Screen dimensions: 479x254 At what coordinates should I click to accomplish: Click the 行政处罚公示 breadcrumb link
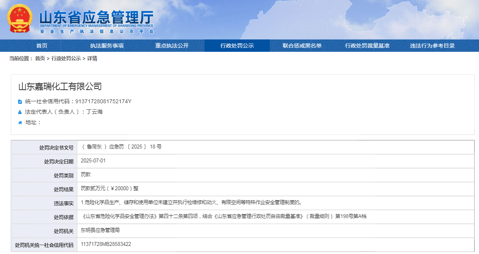66,58
